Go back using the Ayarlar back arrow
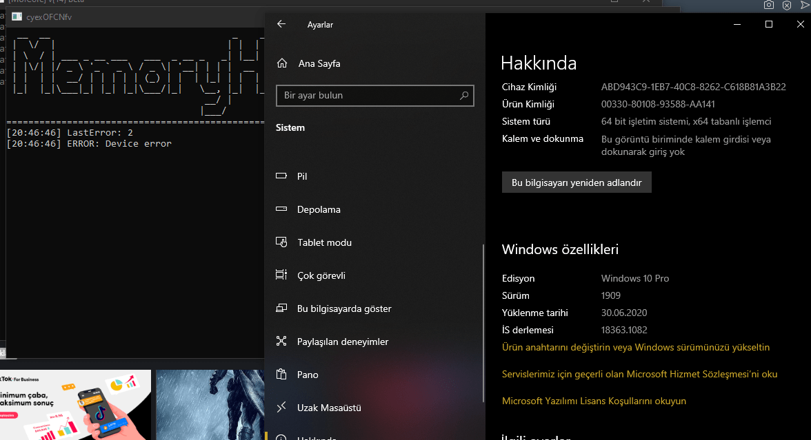This screenshot has width=811, height=440. click(281, 23)
